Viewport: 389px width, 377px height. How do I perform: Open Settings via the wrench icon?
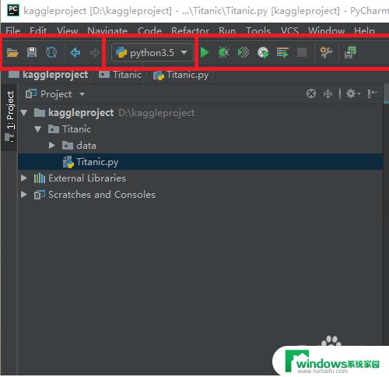coord(326,52)
